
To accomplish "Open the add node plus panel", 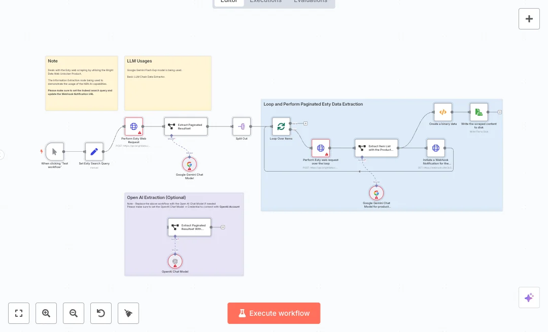I will 529,19.
